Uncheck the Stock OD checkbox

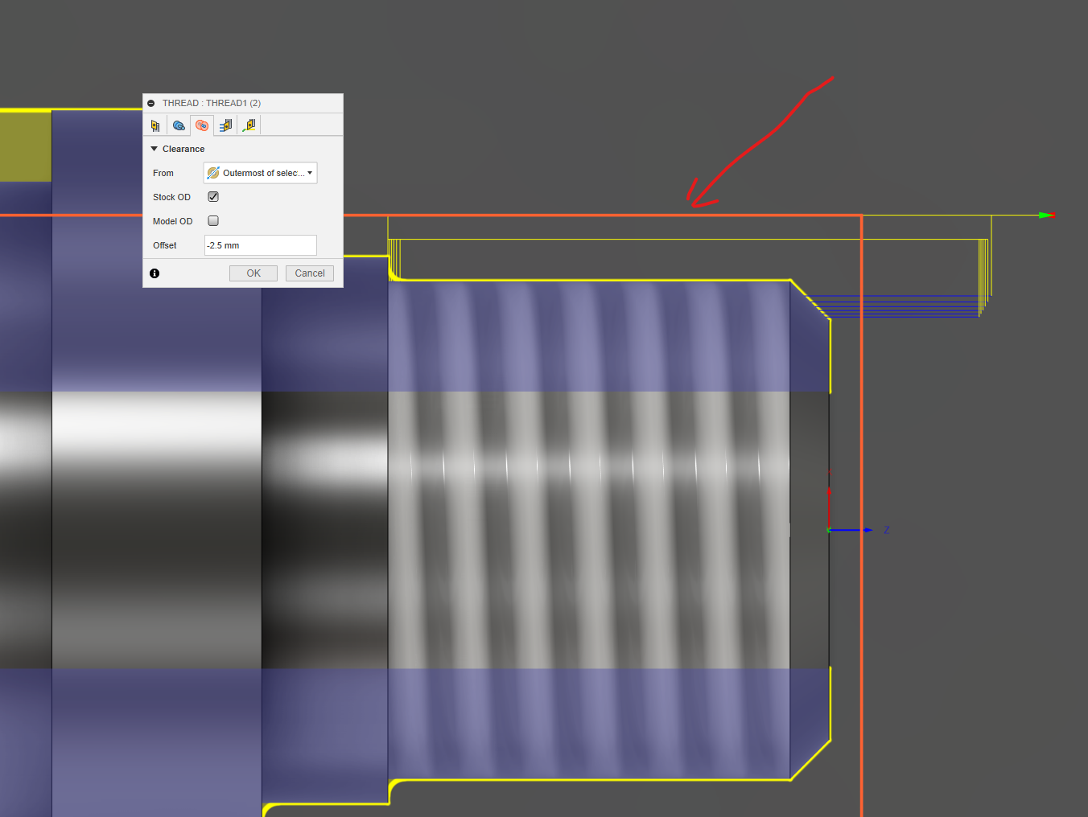tap(213, 196)
